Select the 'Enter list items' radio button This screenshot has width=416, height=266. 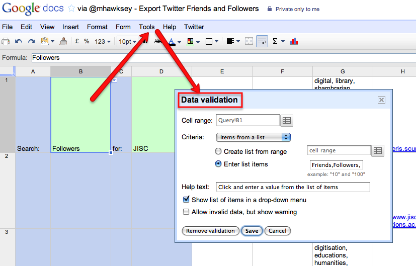(x=218, y=164)
